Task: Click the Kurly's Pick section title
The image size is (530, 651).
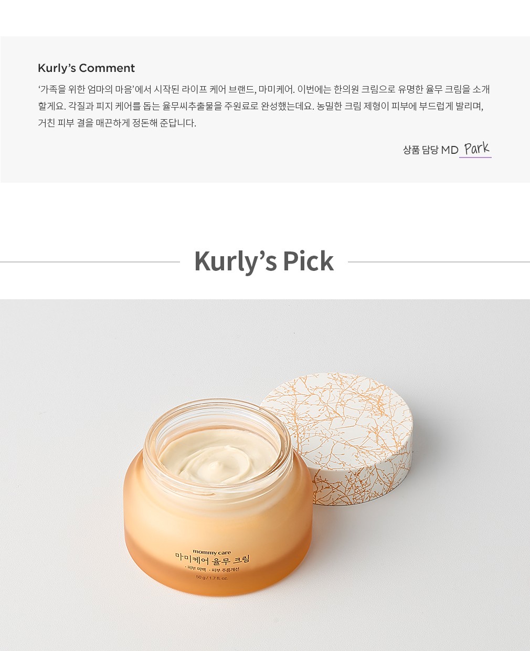Action: coord(264,261)
